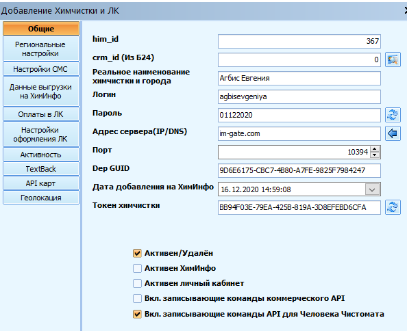Screen dimensions: 407x331
Task: Click the name field 'Агбис Евгения'
Action: 299,78
